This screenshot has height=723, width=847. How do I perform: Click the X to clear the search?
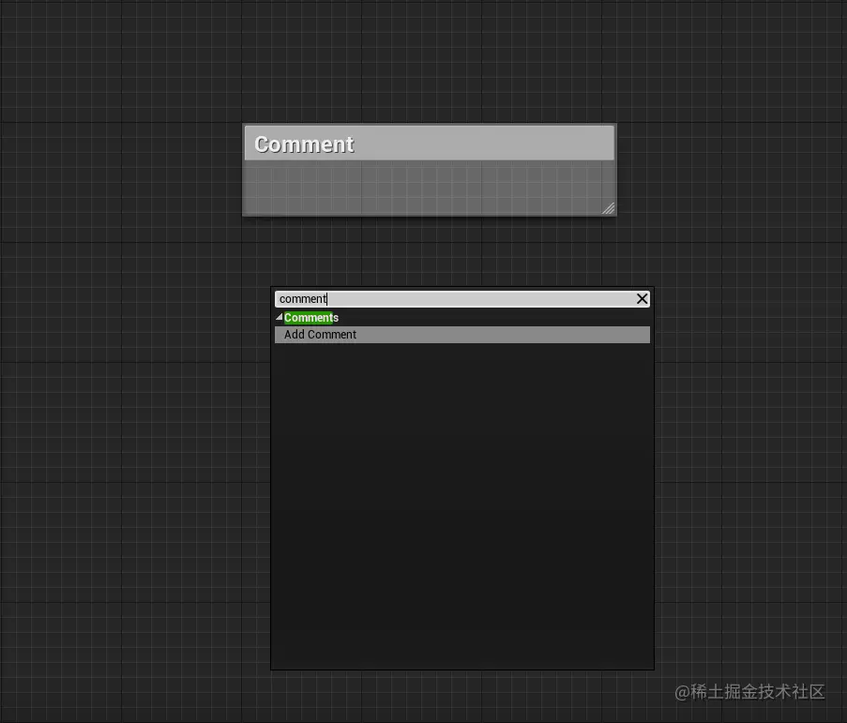642,298
